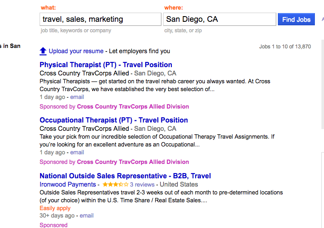
Task: Click email link under Sales Representative job
Action: [x=87, y=215]
